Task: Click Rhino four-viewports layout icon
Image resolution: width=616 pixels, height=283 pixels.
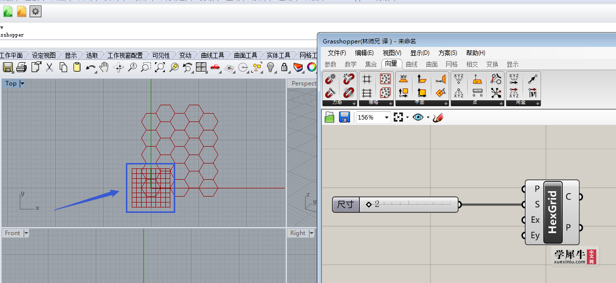Action: (x=201, y=67)
